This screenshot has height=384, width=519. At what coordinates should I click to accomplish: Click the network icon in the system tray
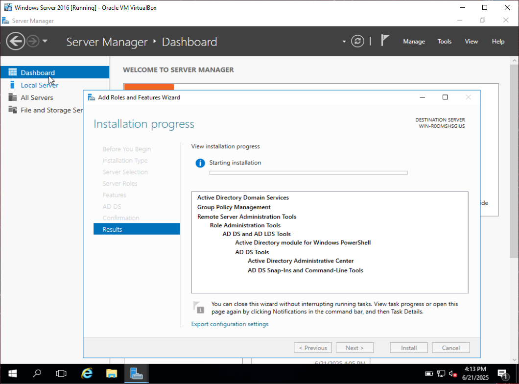(x=441, y=374)
